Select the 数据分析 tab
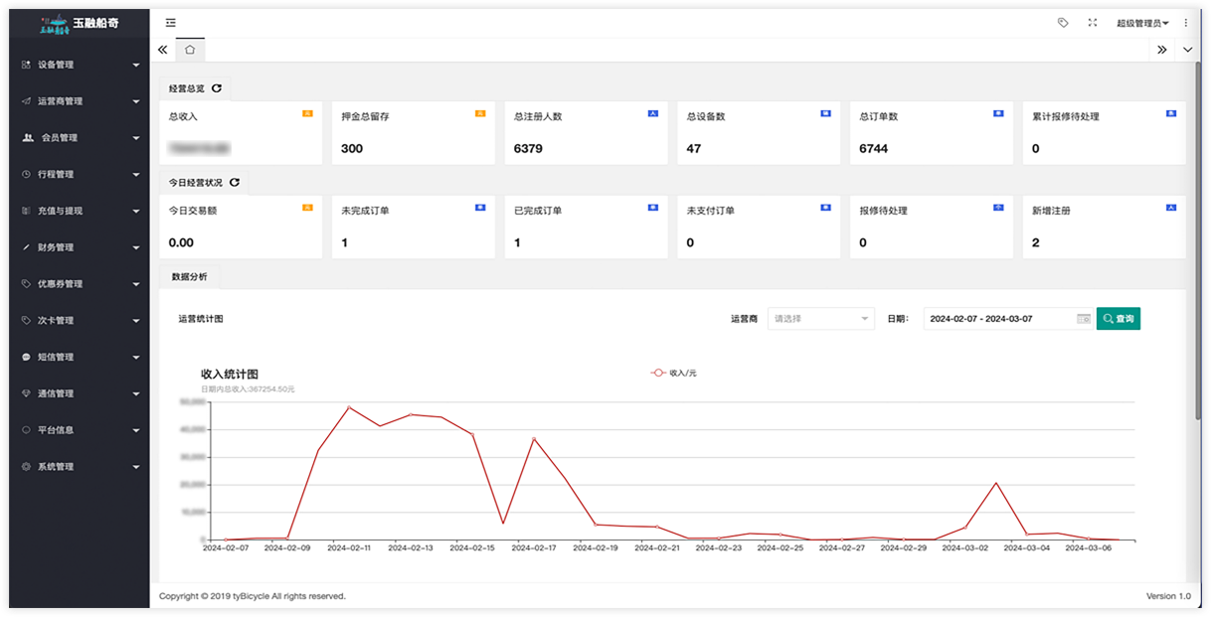This screenshot has height=618, width=1212. pyautogui.click(x=190, y=277)
